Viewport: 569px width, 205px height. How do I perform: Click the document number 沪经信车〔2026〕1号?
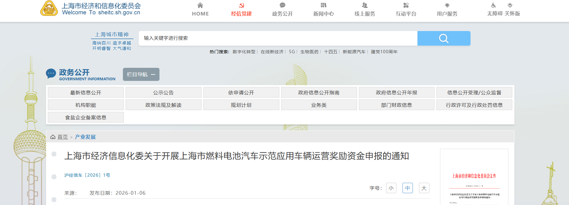(87, 175)
